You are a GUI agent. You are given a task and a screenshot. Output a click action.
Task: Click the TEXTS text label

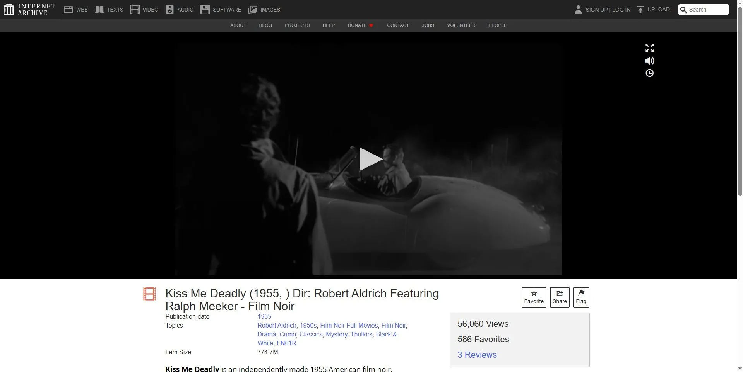(115, 10)
